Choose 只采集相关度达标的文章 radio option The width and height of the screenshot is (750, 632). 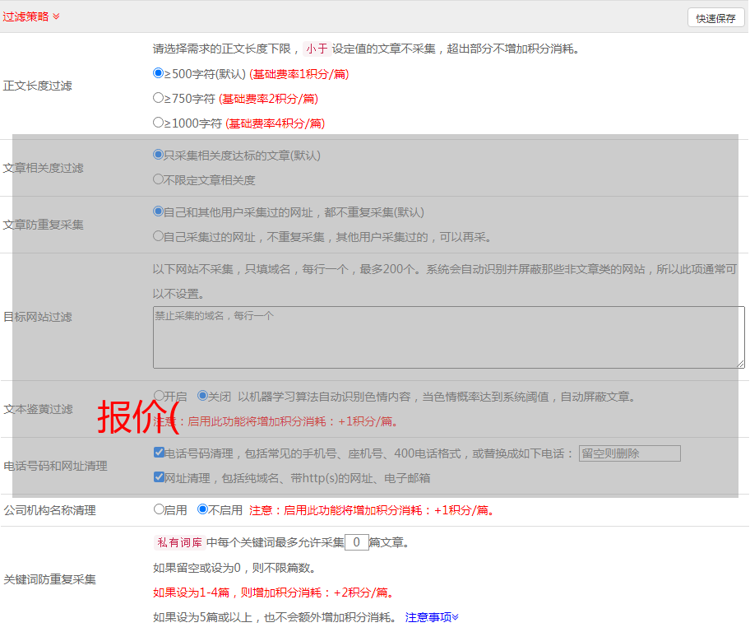[159, 155]
